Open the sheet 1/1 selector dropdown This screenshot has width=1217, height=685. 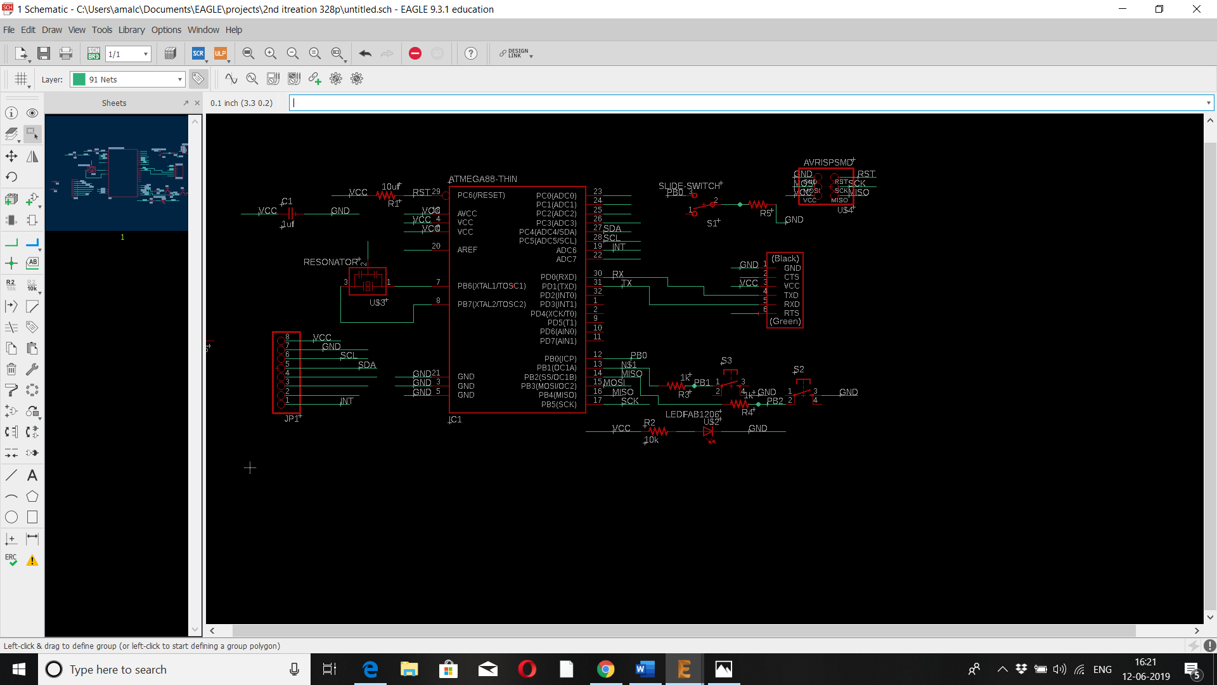(145, 54)
